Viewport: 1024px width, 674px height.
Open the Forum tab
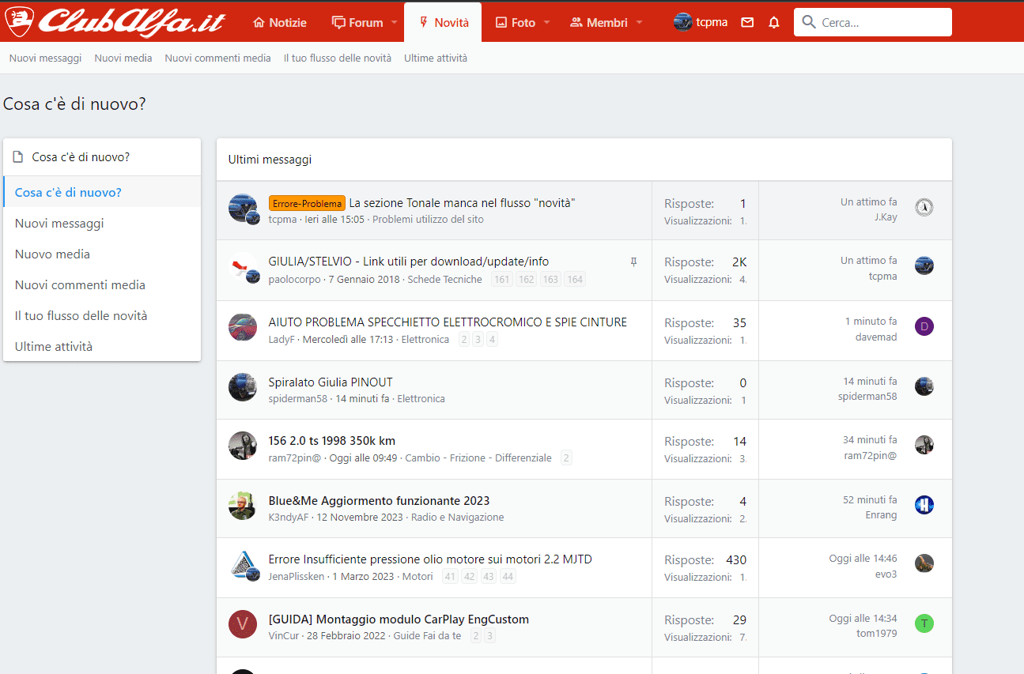click(x=357, y=23)
